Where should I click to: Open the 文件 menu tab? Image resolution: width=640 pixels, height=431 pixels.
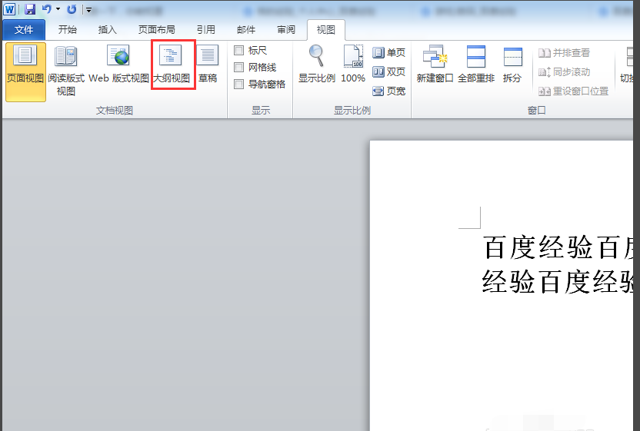(x=24, y=30)
